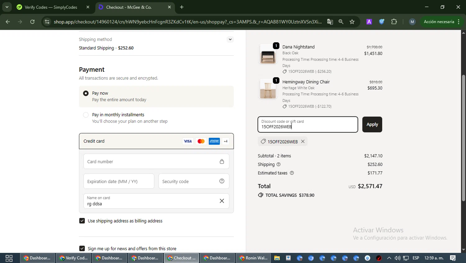Uncheck Sign me up for news and offers
Screen dimensions: 466x263
[x=82, y=248]
